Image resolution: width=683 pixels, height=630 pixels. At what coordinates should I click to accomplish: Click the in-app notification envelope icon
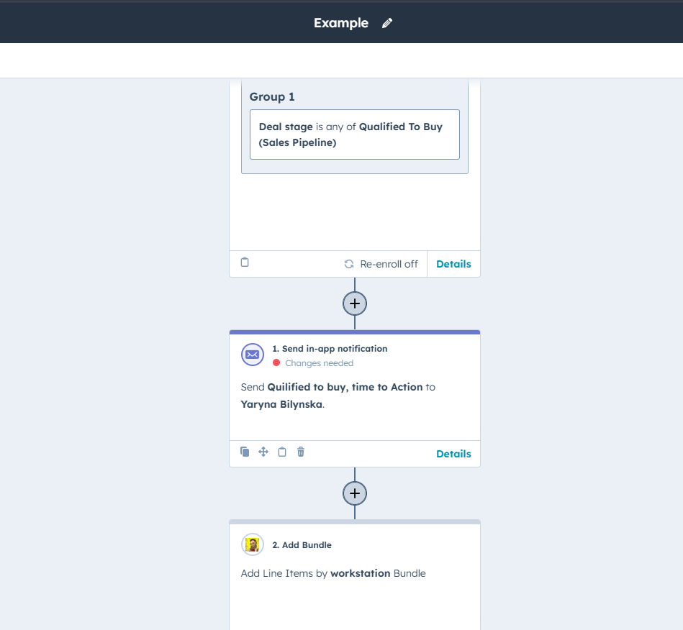click(252, 355)
